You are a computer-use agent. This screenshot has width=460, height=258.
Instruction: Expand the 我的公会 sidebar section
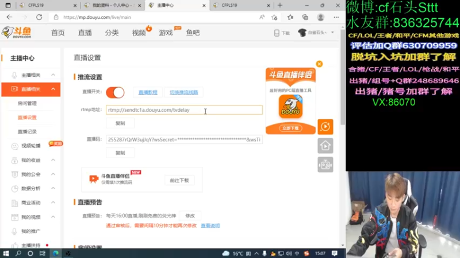coord(53,174)
